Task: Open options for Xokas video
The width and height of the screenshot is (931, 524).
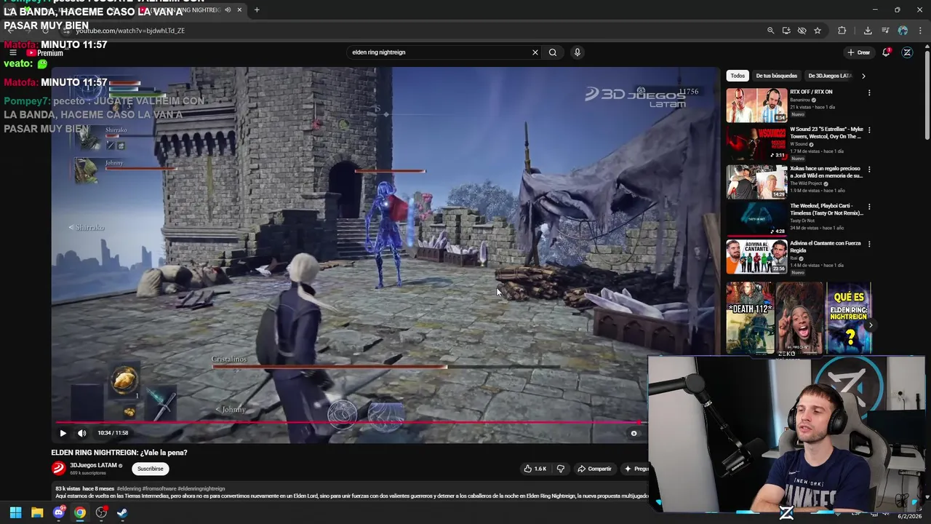Action: tap(869, 170)
